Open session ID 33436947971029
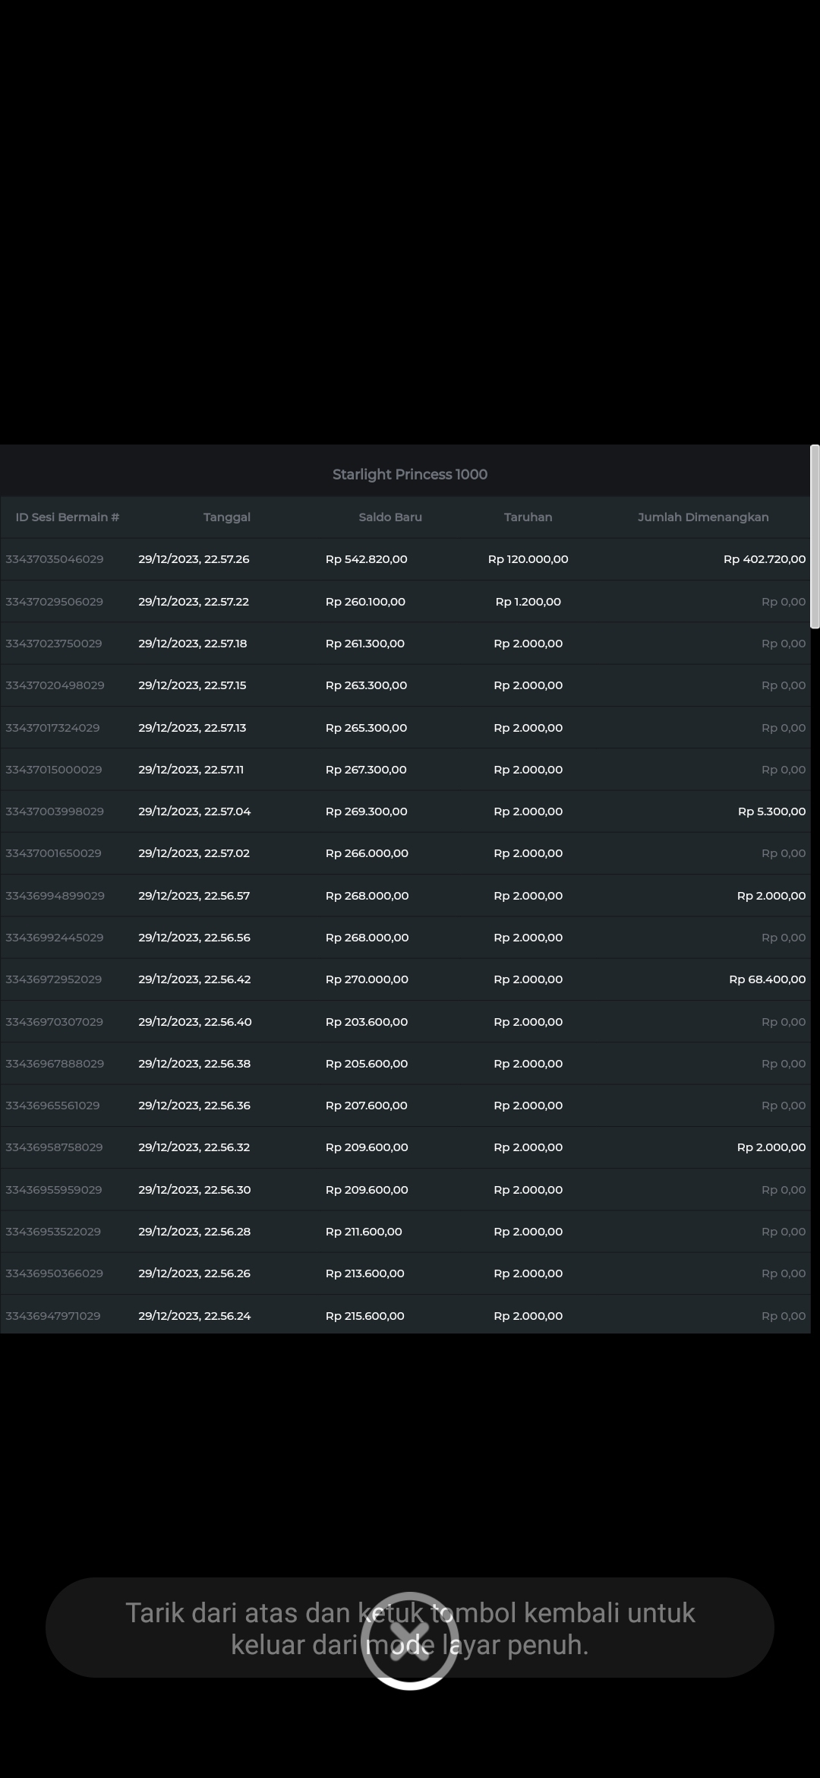 (x=53, y=1315)
